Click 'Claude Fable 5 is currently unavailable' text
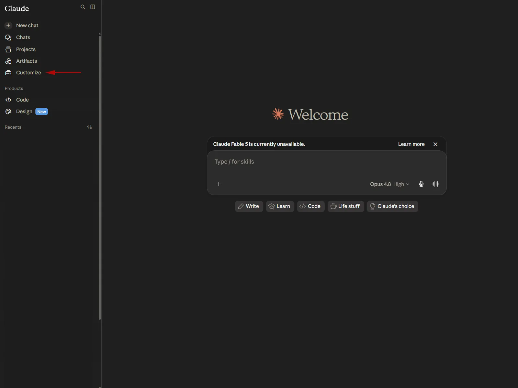518x388 pixels. pos(259,144)
